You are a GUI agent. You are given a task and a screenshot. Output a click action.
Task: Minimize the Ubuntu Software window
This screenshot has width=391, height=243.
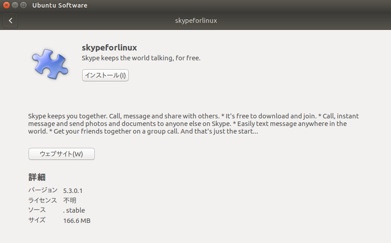[15, 5]
